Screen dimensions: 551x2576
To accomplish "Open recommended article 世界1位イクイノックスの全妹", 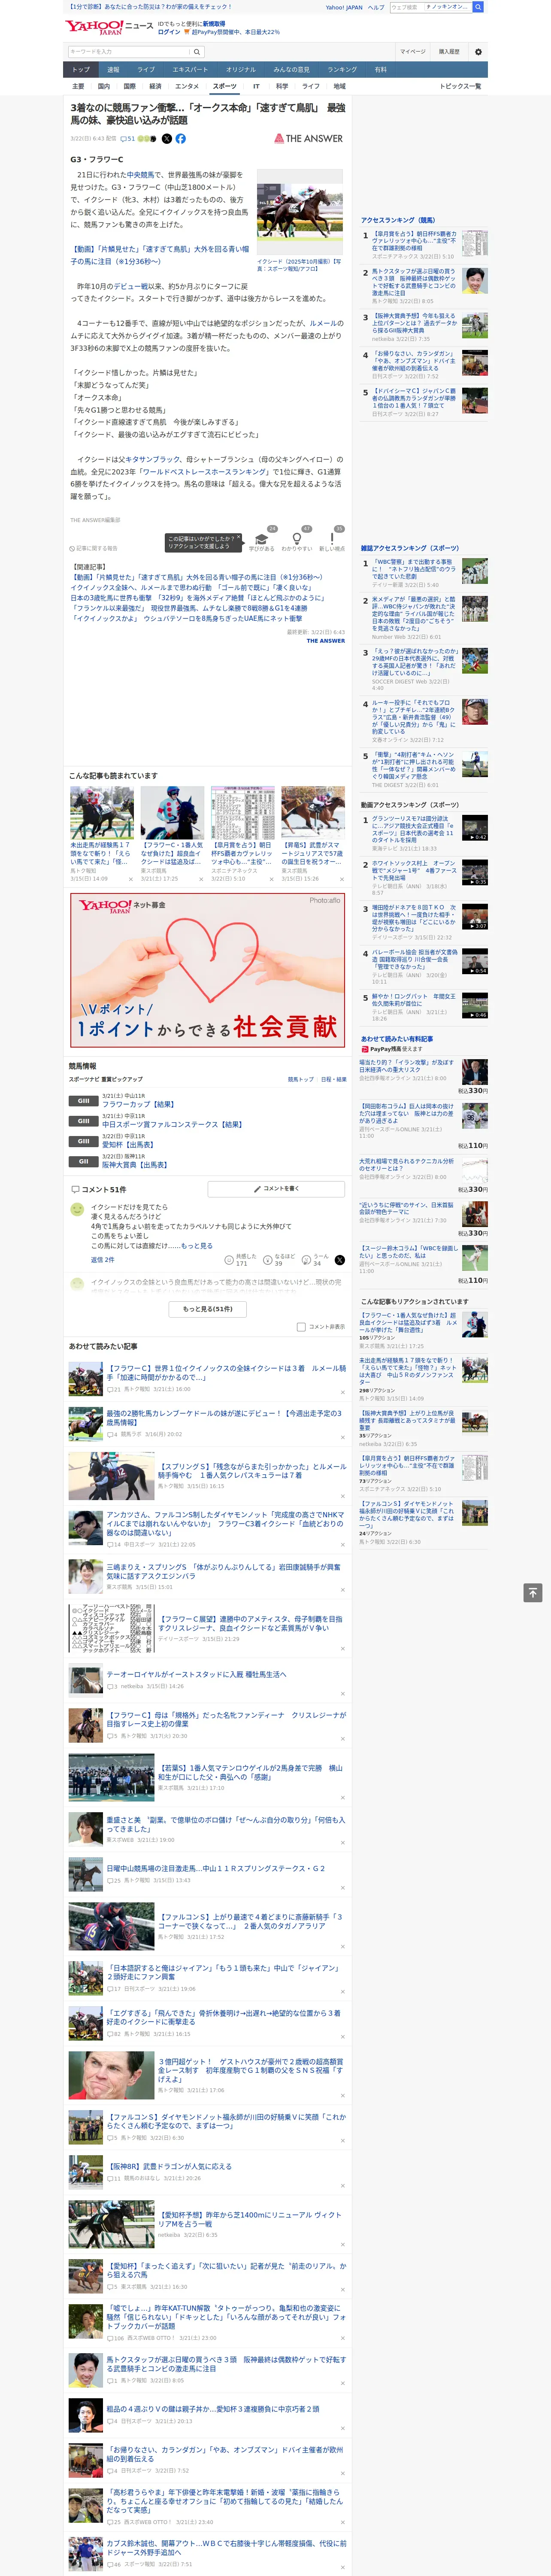I will pyautogui.click(x=226, y=1374).
